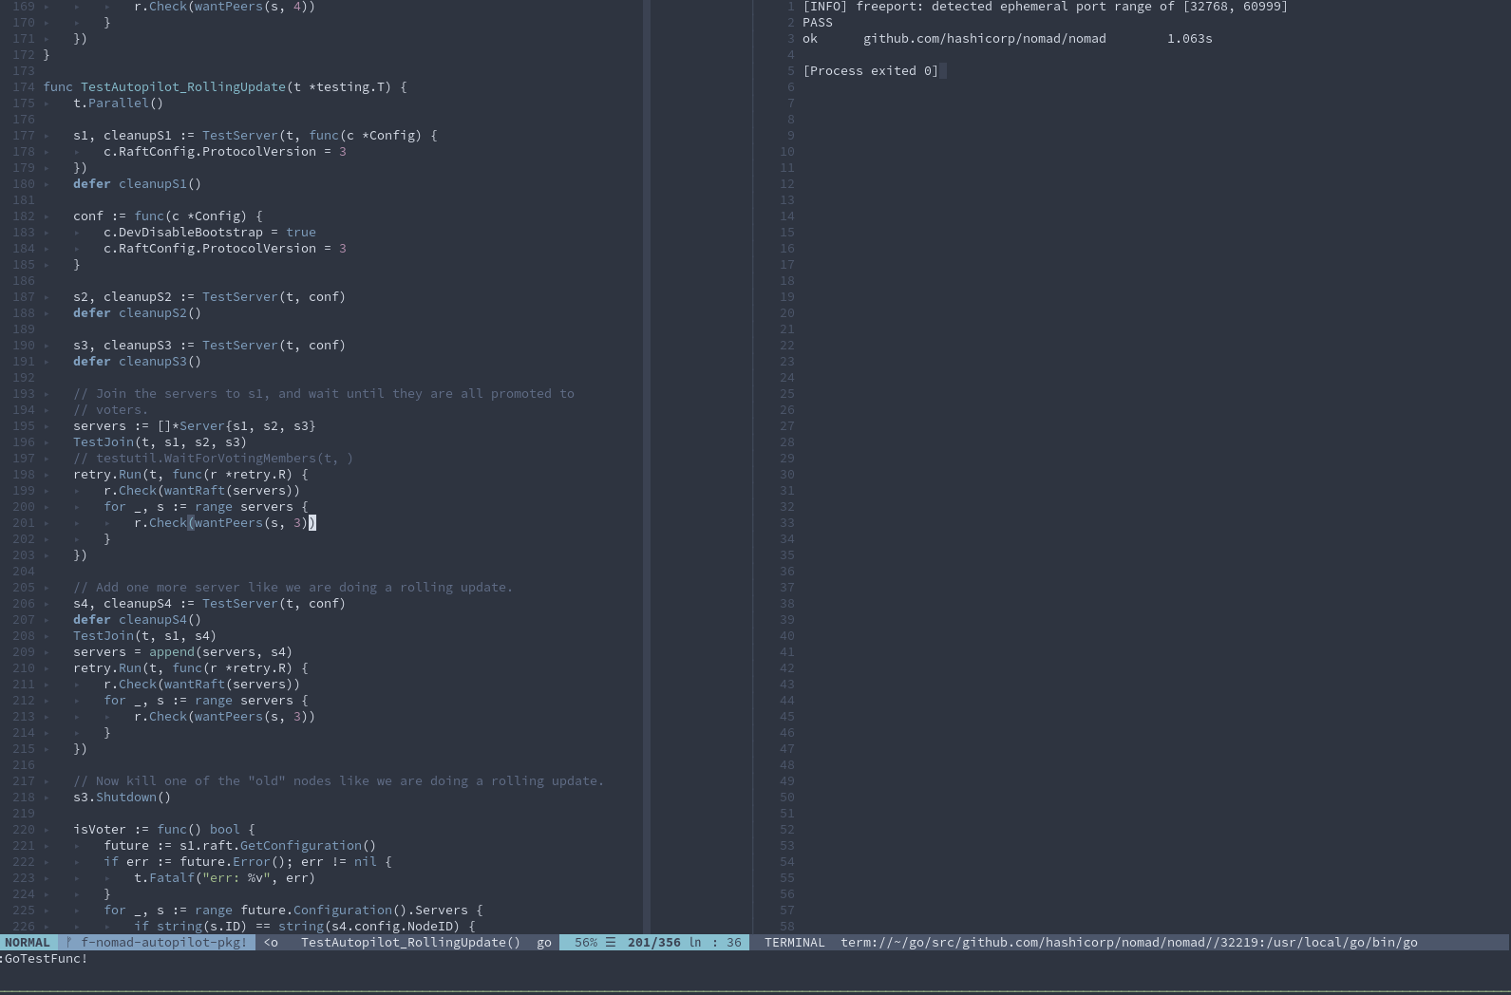
Task: Click the t.Fatalf("err: %v", err) line
Action: point(225,878)
